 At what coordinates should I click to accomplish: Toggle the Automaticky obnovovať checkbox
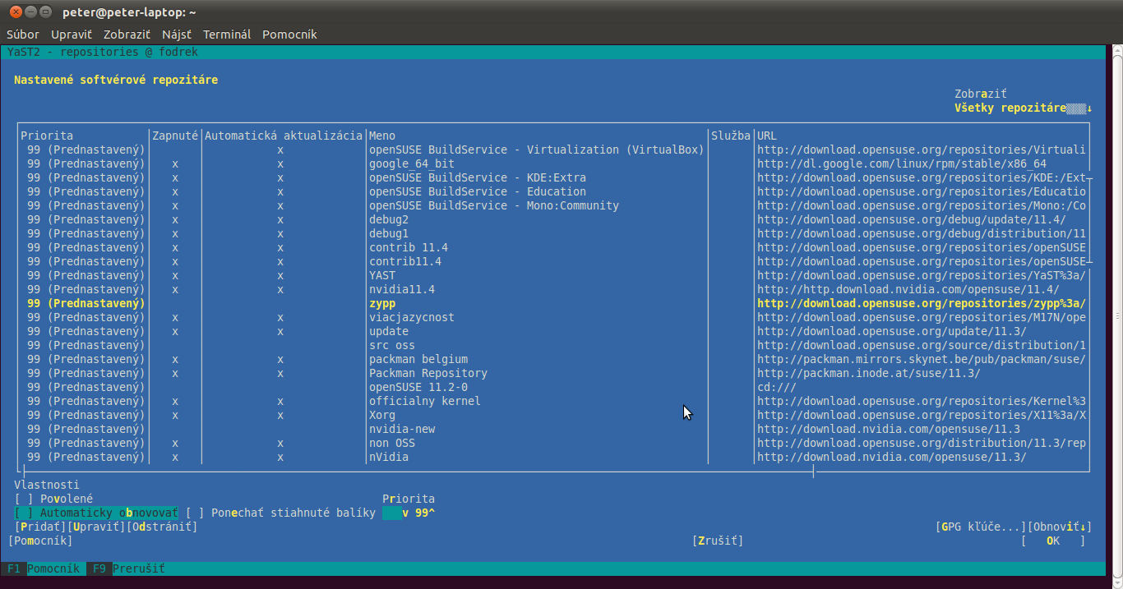[x=96, y=513]
